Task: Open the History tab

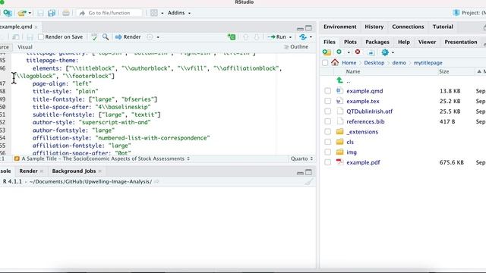Action: pos(374,27)
